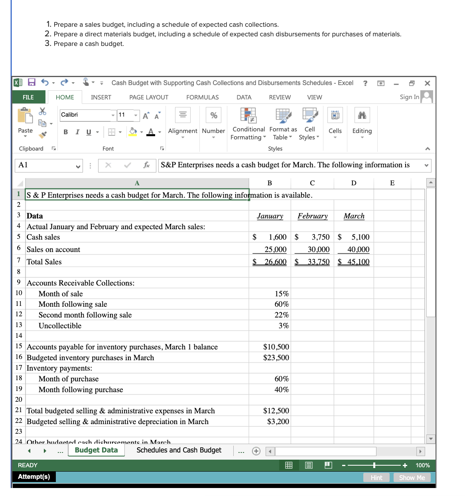465x496 pixels.
Task: Open the FILE tab
Action: click(x=28, y=97)
